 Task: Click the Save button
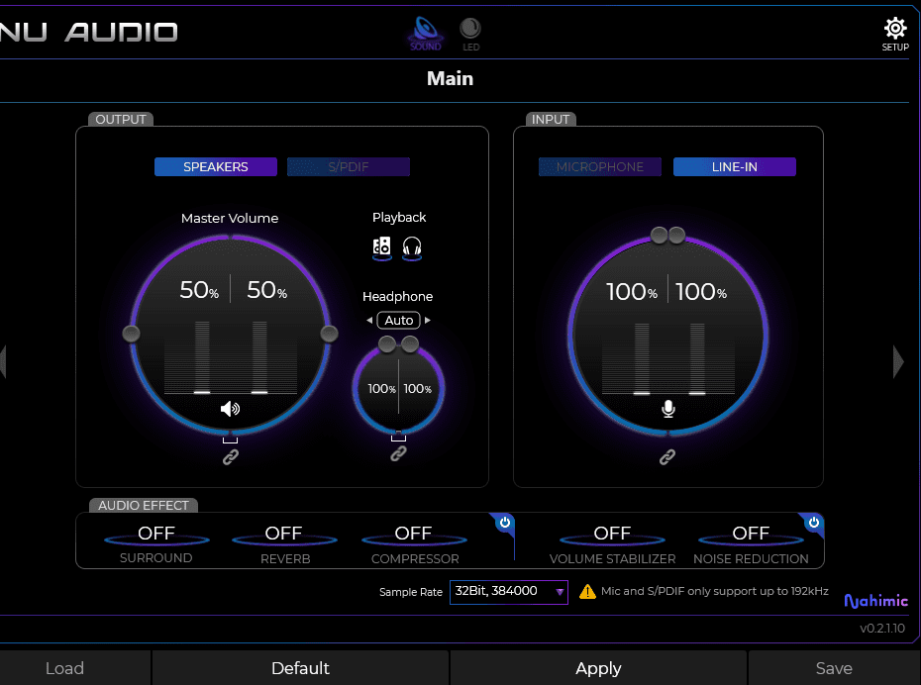[x=834, y=668]
